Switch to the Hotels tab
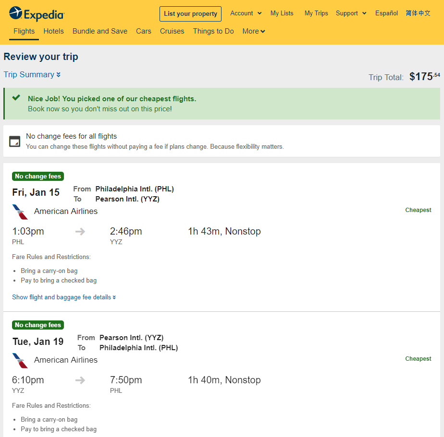 coord(53,31)
